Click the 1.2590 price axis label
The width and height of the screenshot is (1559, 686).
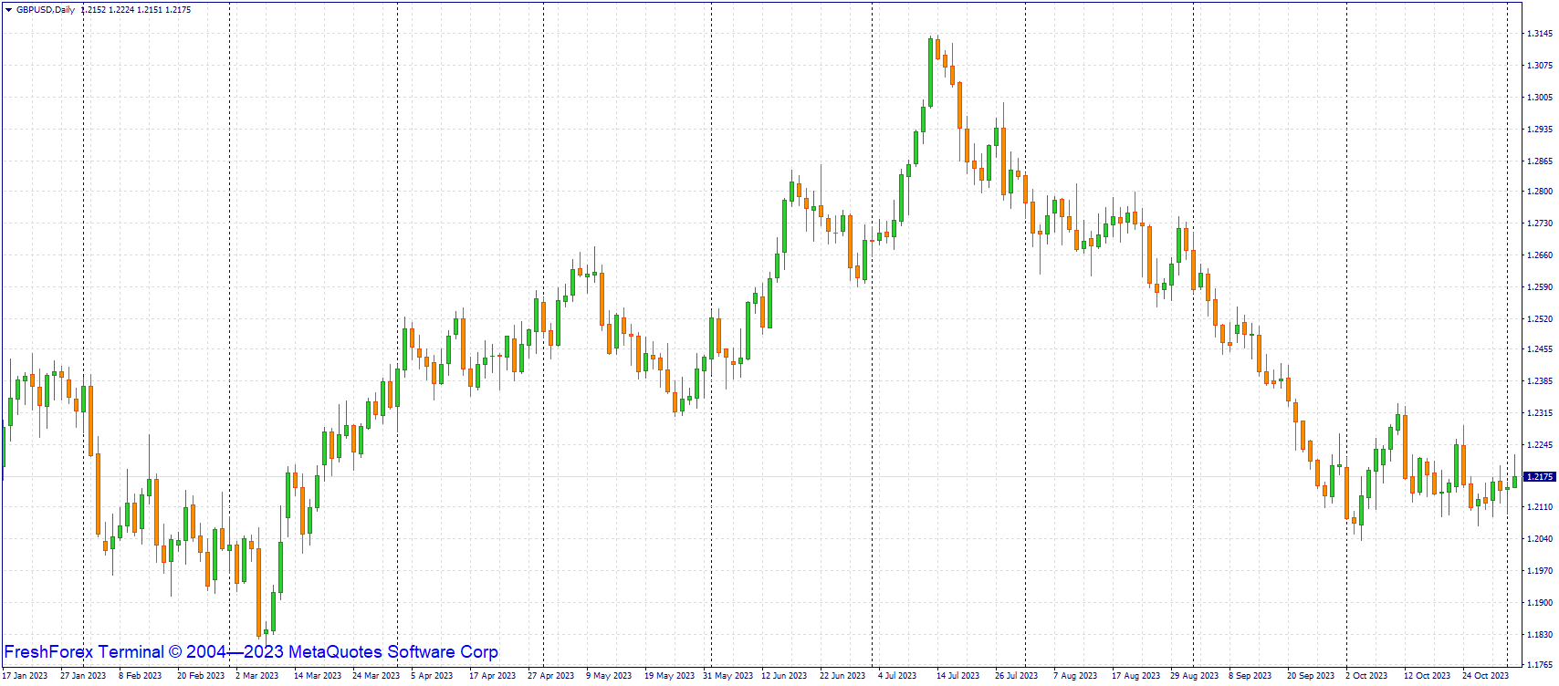[x=1540, y=287]
